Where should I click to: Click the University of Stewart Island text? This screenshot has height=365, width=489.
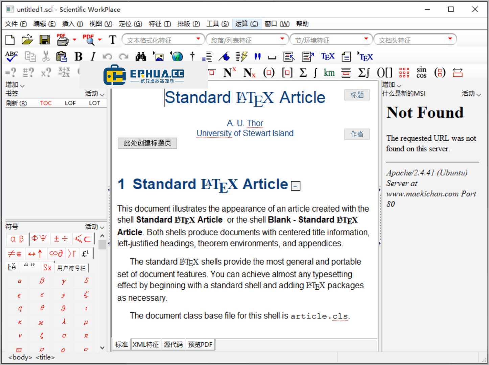(245, 133)
